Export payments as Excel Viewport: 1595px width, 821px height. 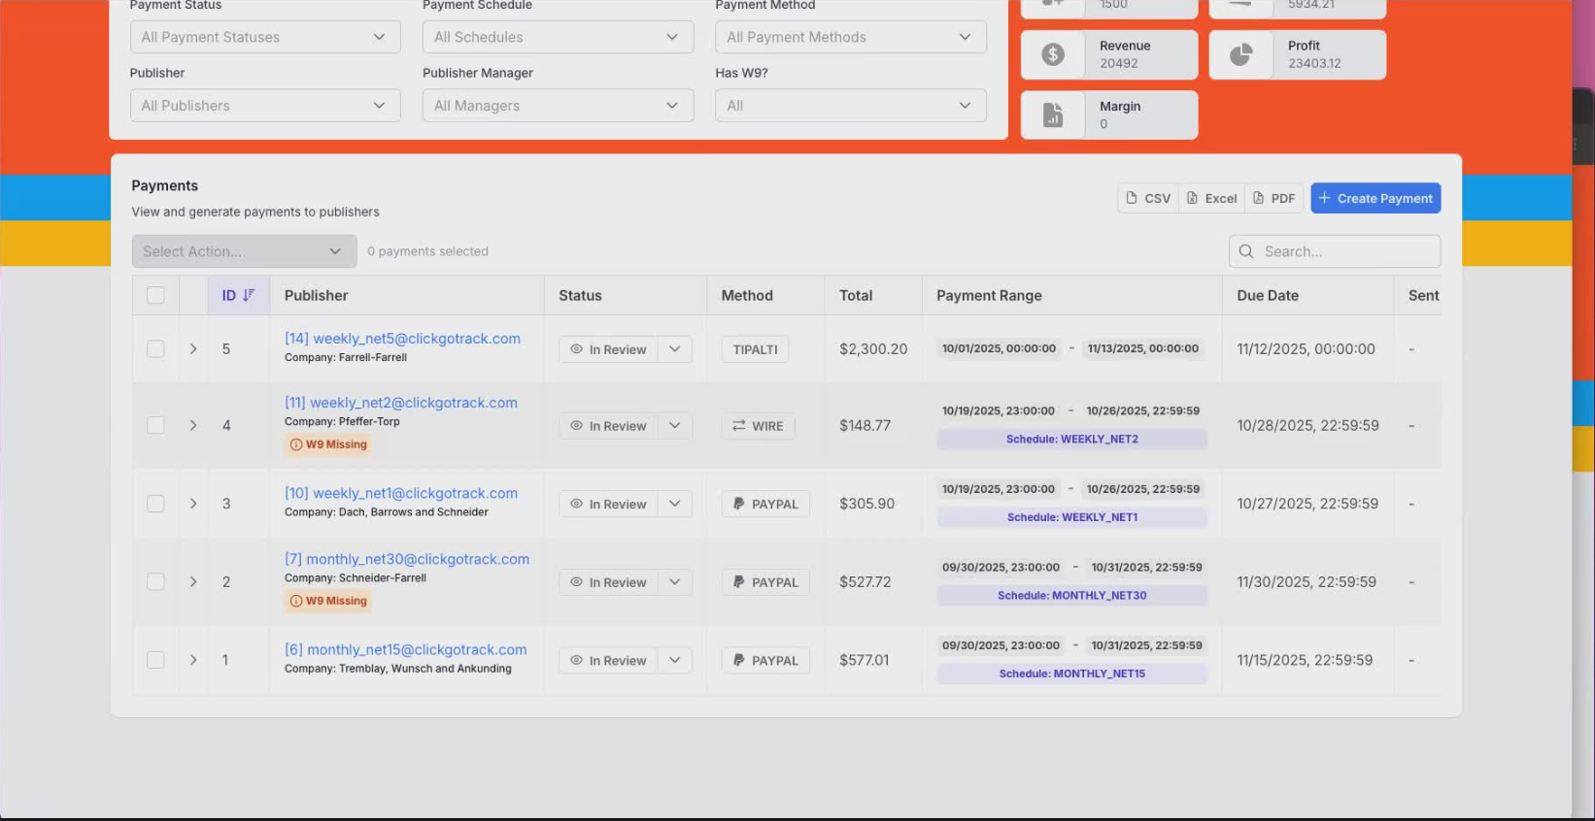point(1211,198)
